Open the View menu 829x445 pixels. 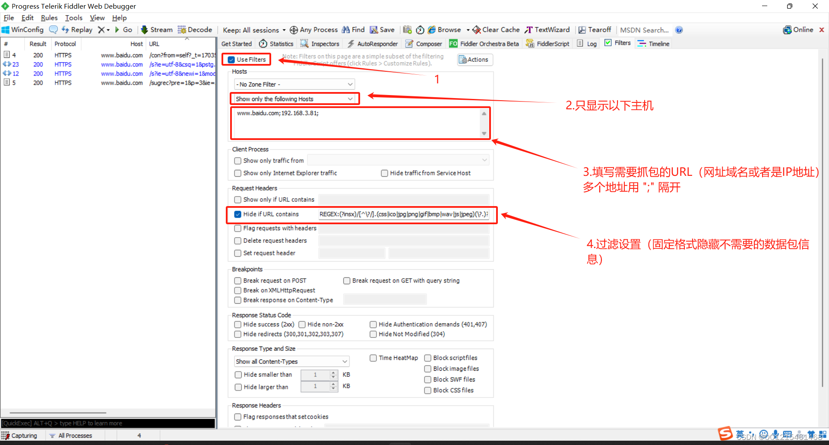tap(97, 18)
